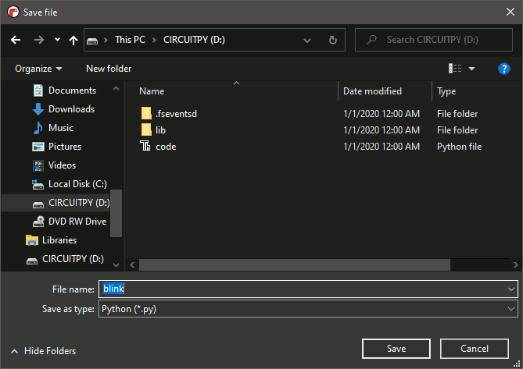The width and height of the screenshot is (523, 369).
Task: Sort by the Name column header
Action: click(152, 91)
